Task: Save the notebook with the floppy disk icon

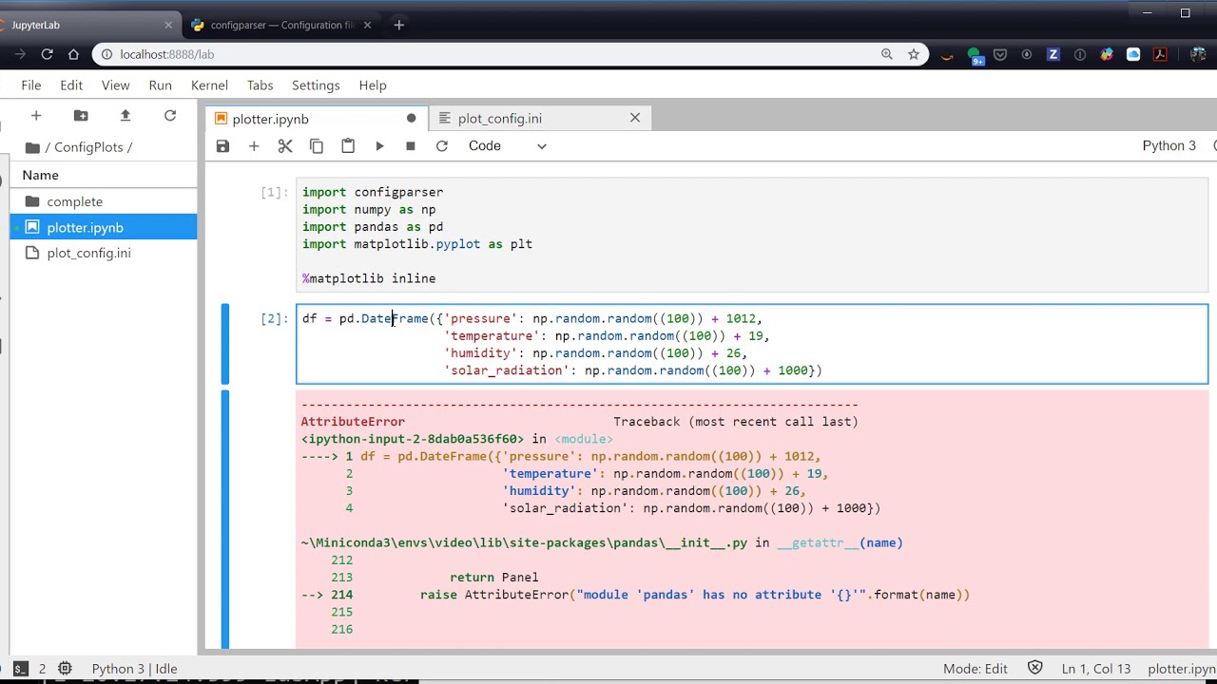Action: click(222, 146)
